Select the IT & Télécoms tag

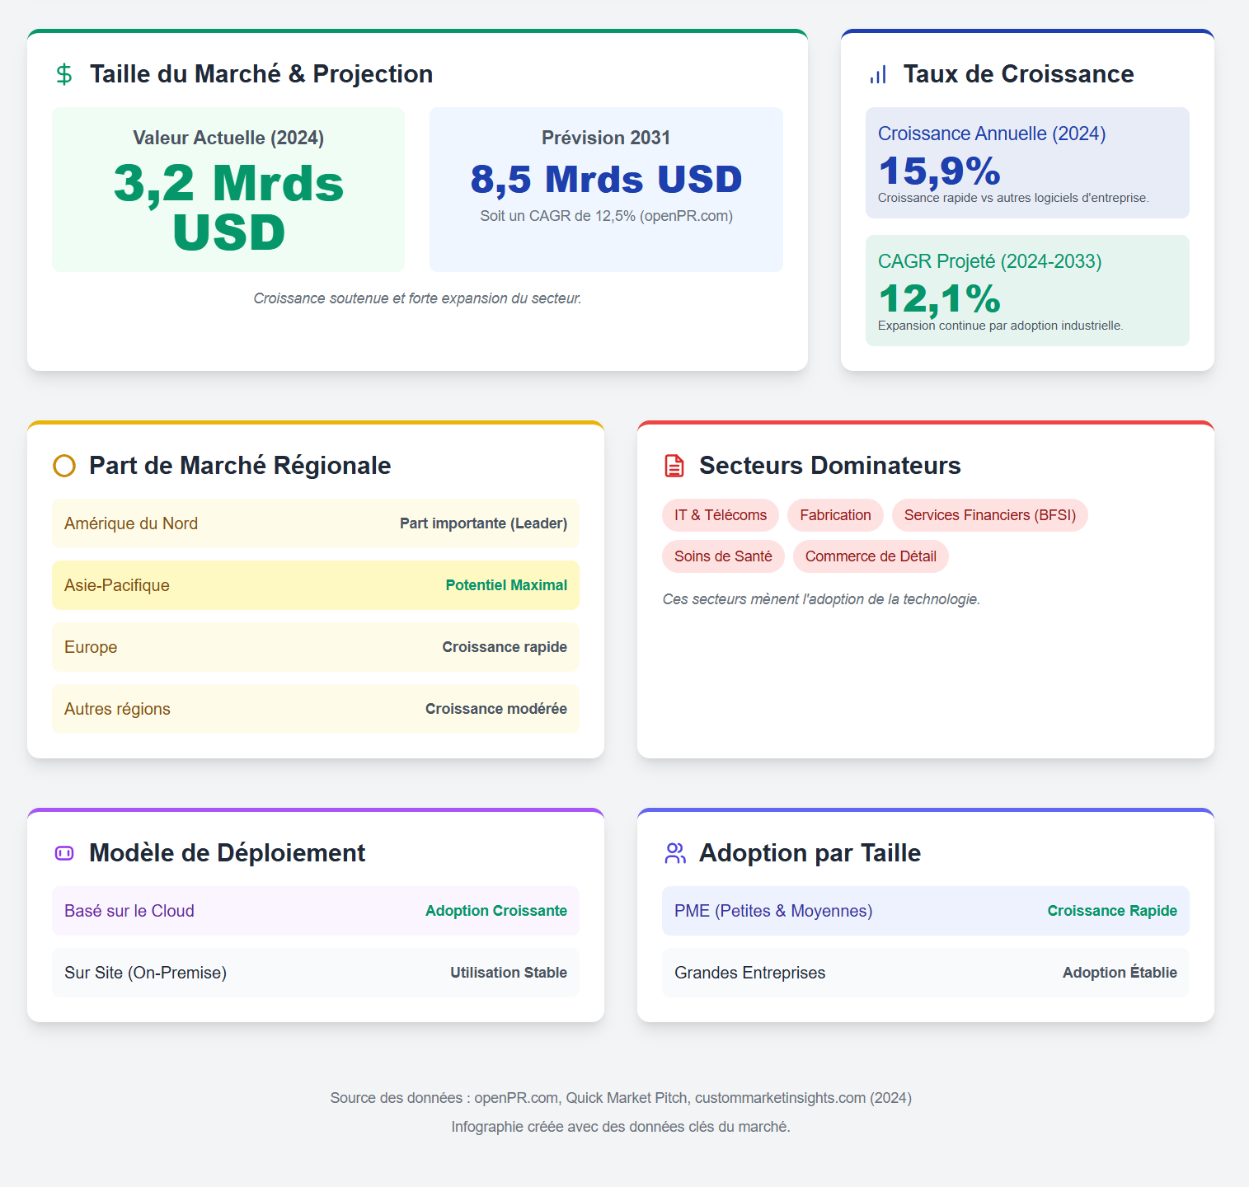pos(721,515)
